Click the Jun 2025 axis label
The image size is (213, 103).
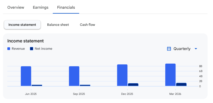(x=31, y=94)
